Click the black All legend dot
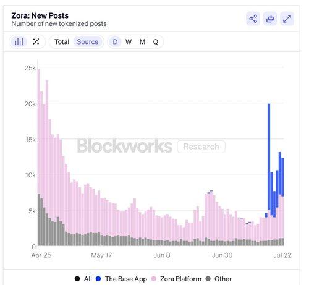Image resolution: width=309 pixels, height=285 pixels. click(77, 279)
